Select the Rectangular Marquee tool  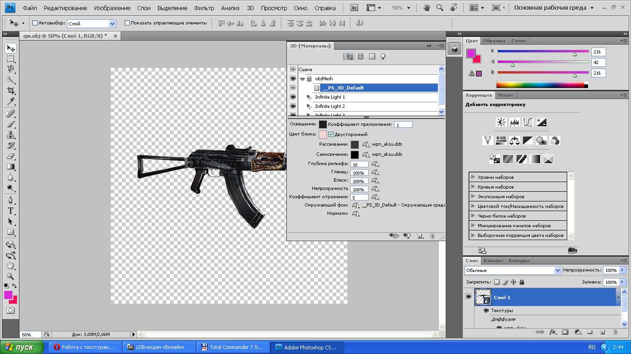(11, 59)
